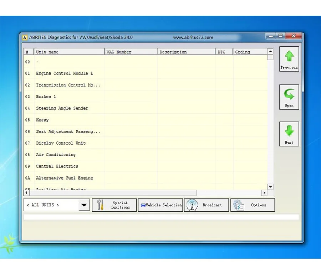Click the horizontal scrollbar thumb
The width and height of the screenshot is (321, 274).
[x=113, y=193]
